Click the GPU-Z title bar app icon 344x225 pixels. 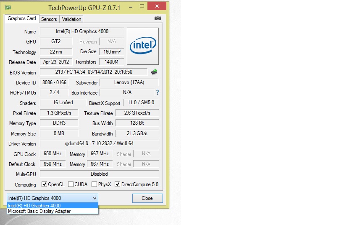8,8
